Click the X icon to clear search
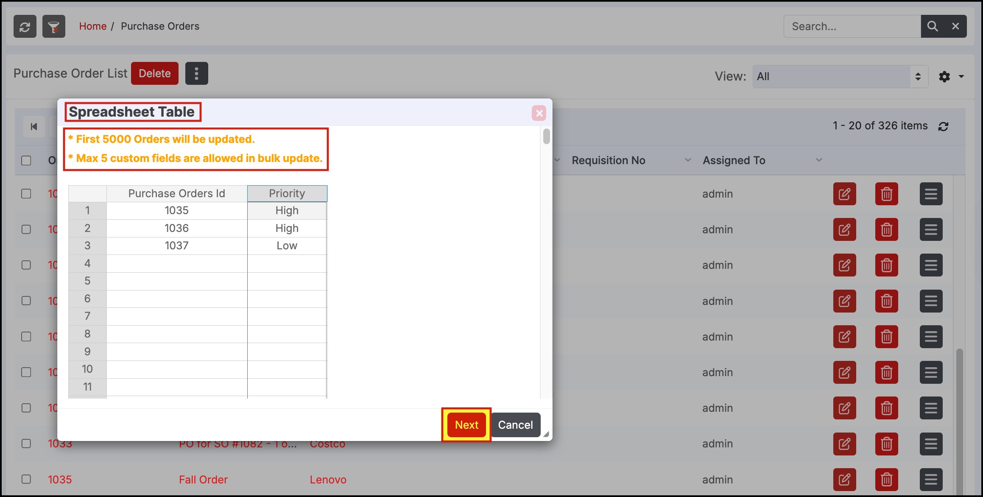 955,26
